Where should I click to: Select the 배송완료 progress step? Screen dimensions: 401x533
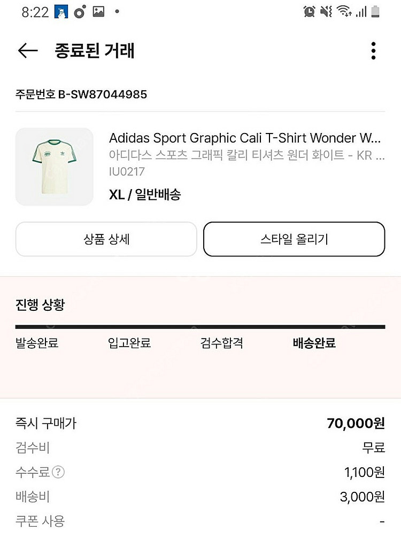tap(314, 343)
